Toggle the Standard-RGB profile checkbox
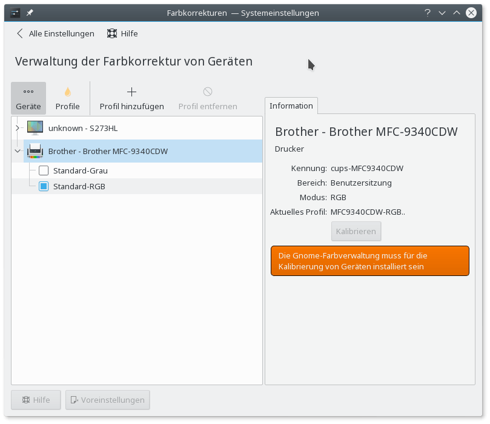Image resolution: width=490 pixels, height=424 pixels. pos(44,186)
